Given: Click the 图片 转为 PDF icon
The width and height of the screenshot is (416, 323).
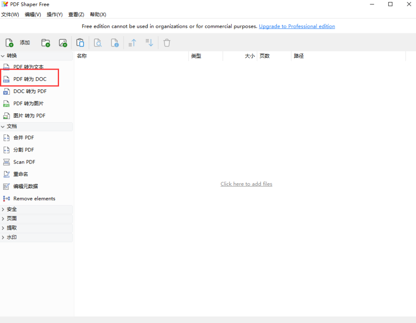Looking at the screenshot, I should coord(6,116).
